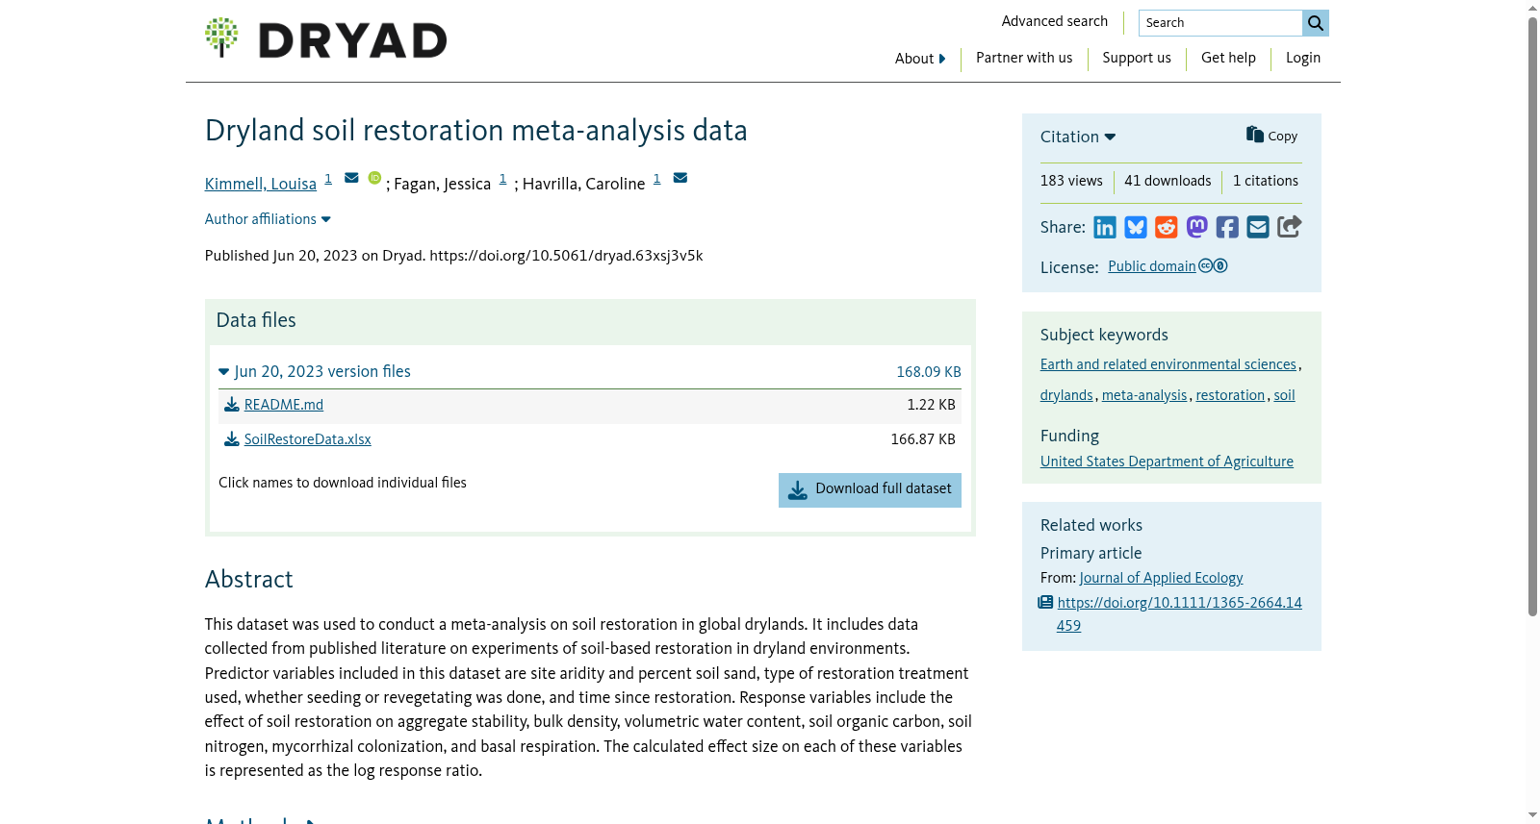Open Get help menu item
Image resolution: width=1540 pixels, height=824 pixels.
click(1228, 58)
